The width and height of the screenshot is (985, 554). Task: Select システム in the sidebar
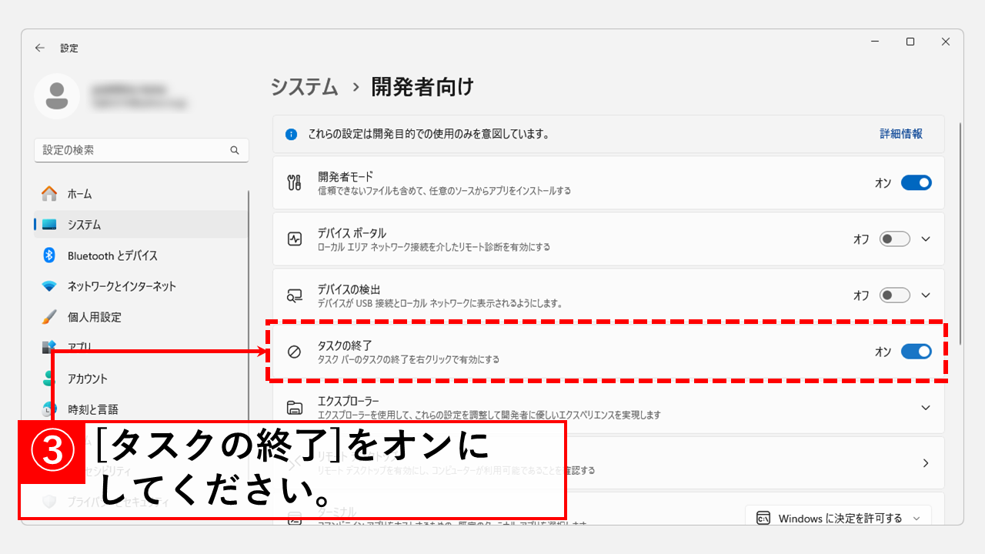(x=142, y=225)
